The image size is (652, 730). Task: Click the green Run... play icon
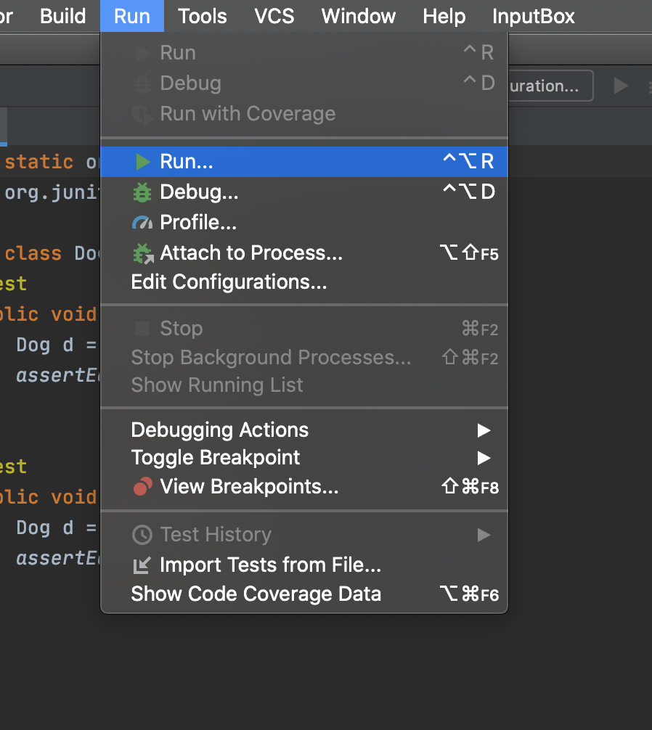tap(143, 162)
